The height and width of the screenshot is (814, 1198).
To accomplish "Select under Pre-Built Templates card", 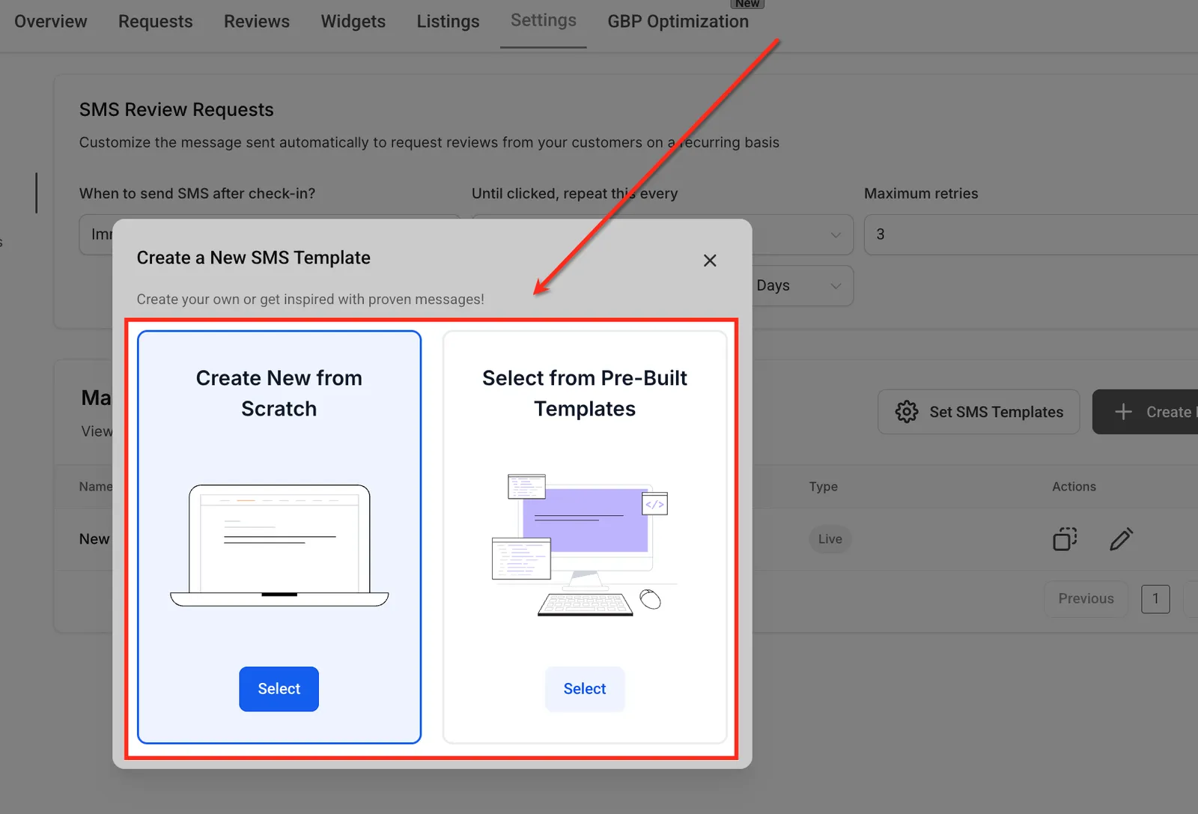I will point(585,689).
